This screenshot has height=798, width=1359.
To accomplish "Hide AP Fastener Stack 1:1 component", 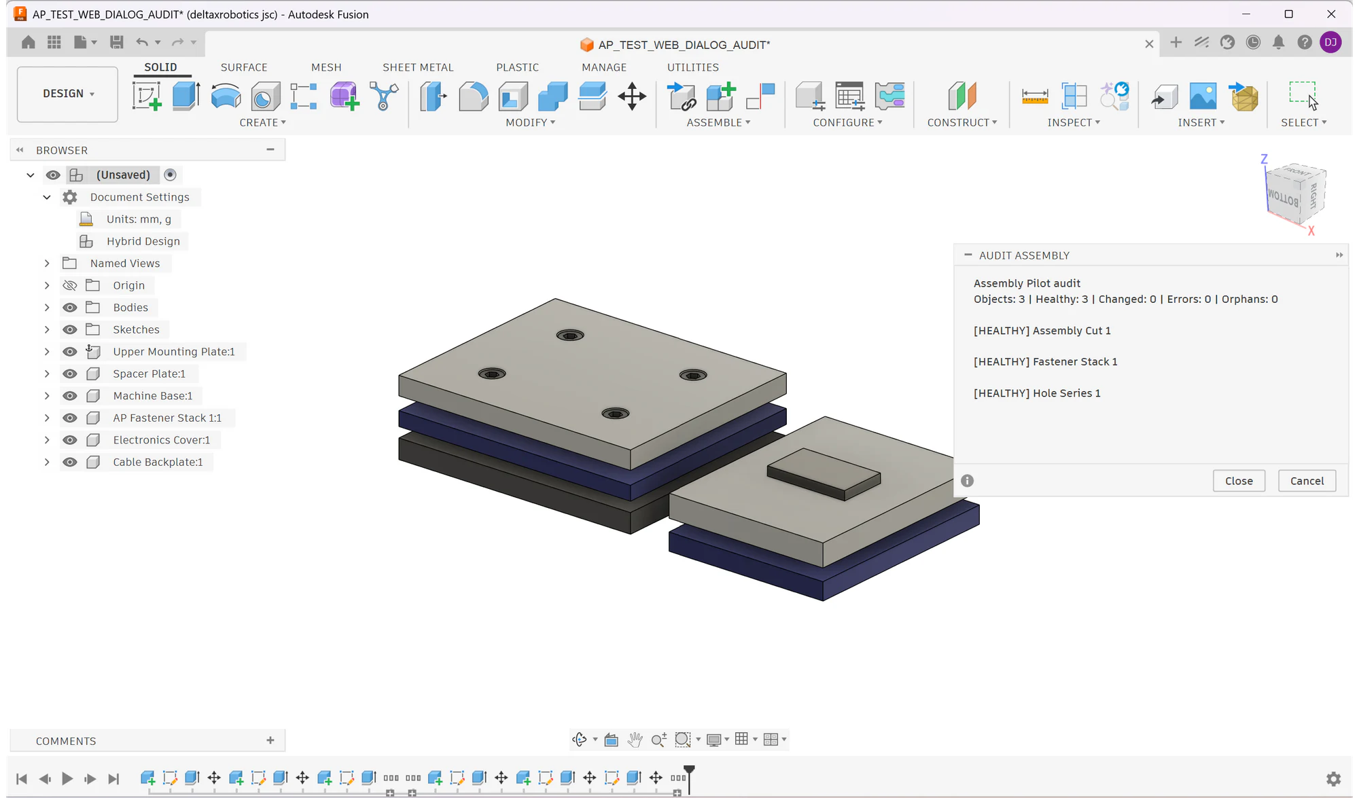I will [69, 418].
